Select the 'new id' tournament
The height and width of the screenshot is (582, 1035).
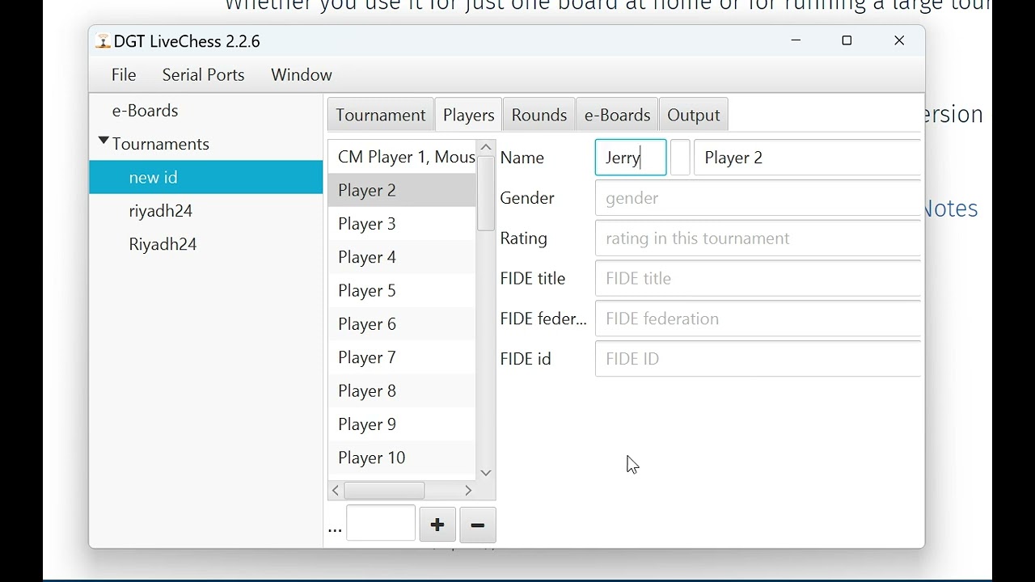coord(206,177)
